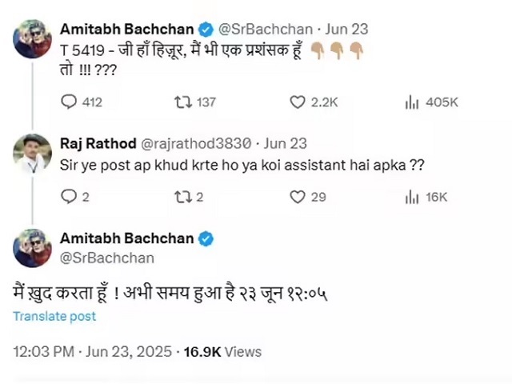
Task: Click the @SrBachchan handle on the top post
Action: (x=262, y=30)
